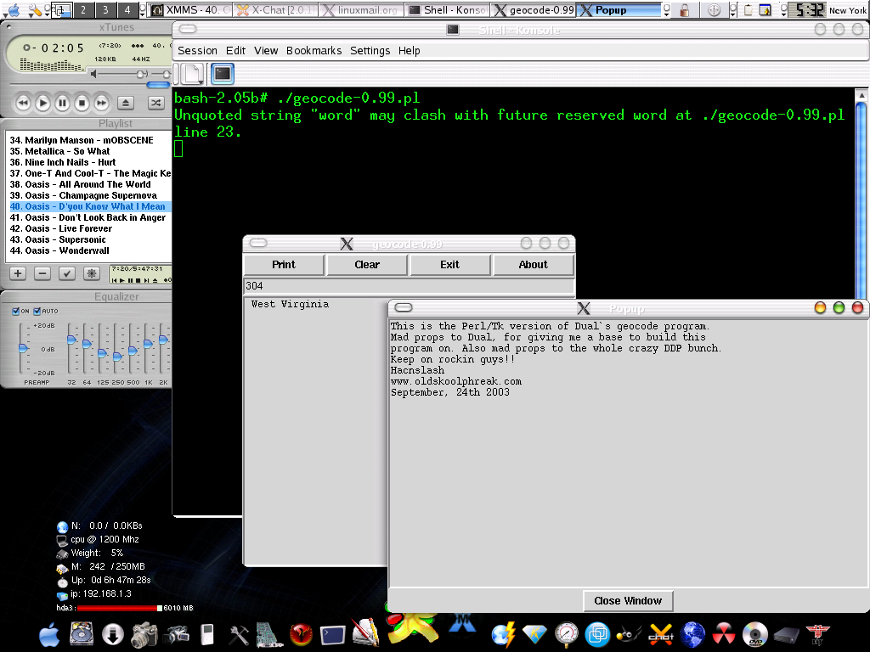
Task: Open the DVD player icon in the dock
Action: (x=754, y=634)
